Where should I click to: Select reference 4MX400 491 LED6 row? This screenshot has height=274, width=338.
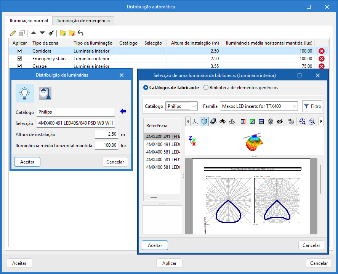point(162,144)
